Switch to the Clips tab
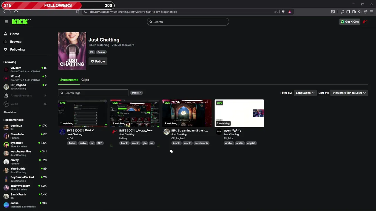 85,80
